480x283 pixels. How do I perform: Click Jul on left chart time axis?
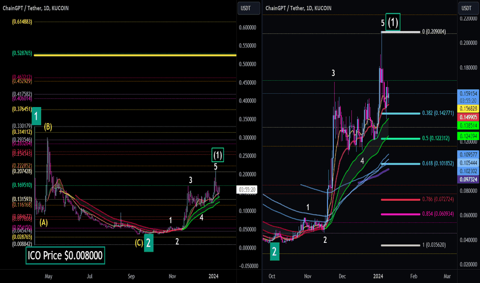(90, 276)
